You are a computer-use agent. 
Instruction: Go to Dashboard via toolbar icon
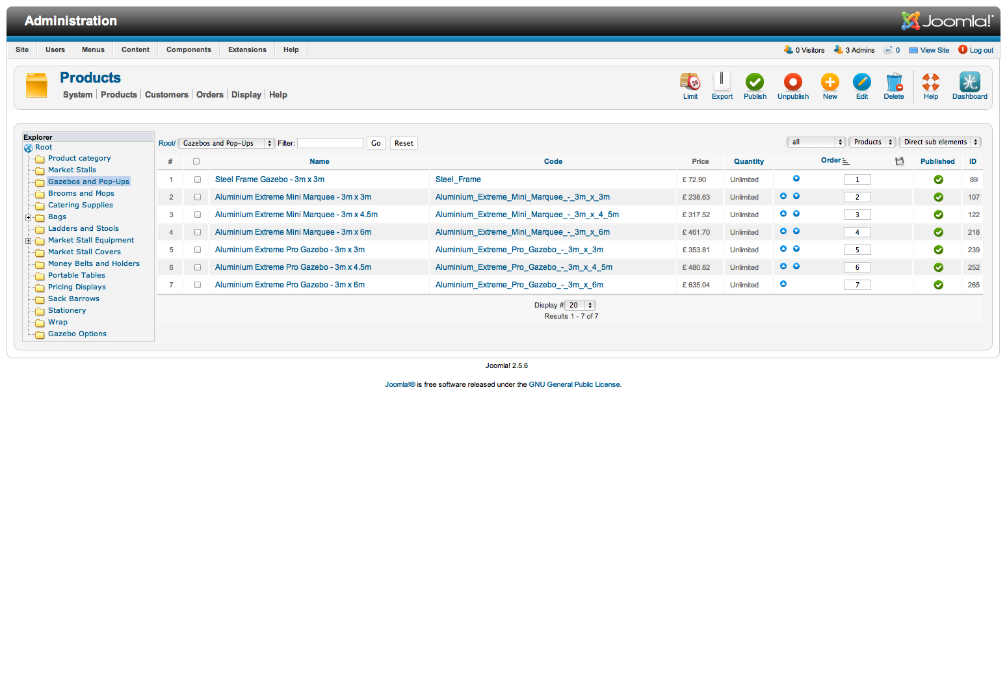[970, 82]
